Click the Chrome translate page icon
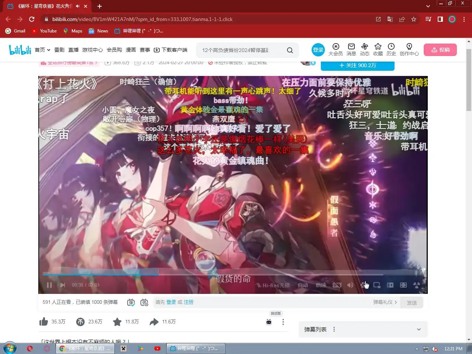This screenshot has width=472, height=354. click(x=390, y=19)
